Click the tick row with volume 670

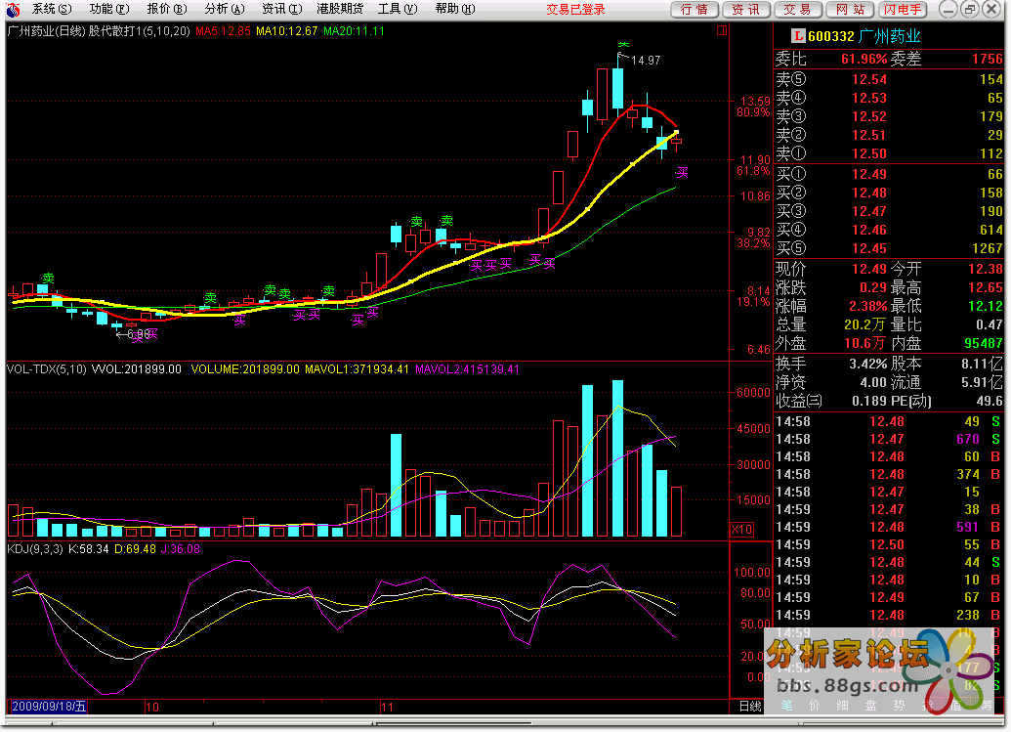pos(889,439)
